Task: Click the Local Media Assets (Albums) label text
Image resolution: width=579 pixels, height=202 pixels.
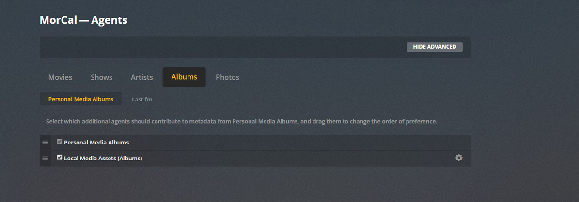Action: click(103, 158)
